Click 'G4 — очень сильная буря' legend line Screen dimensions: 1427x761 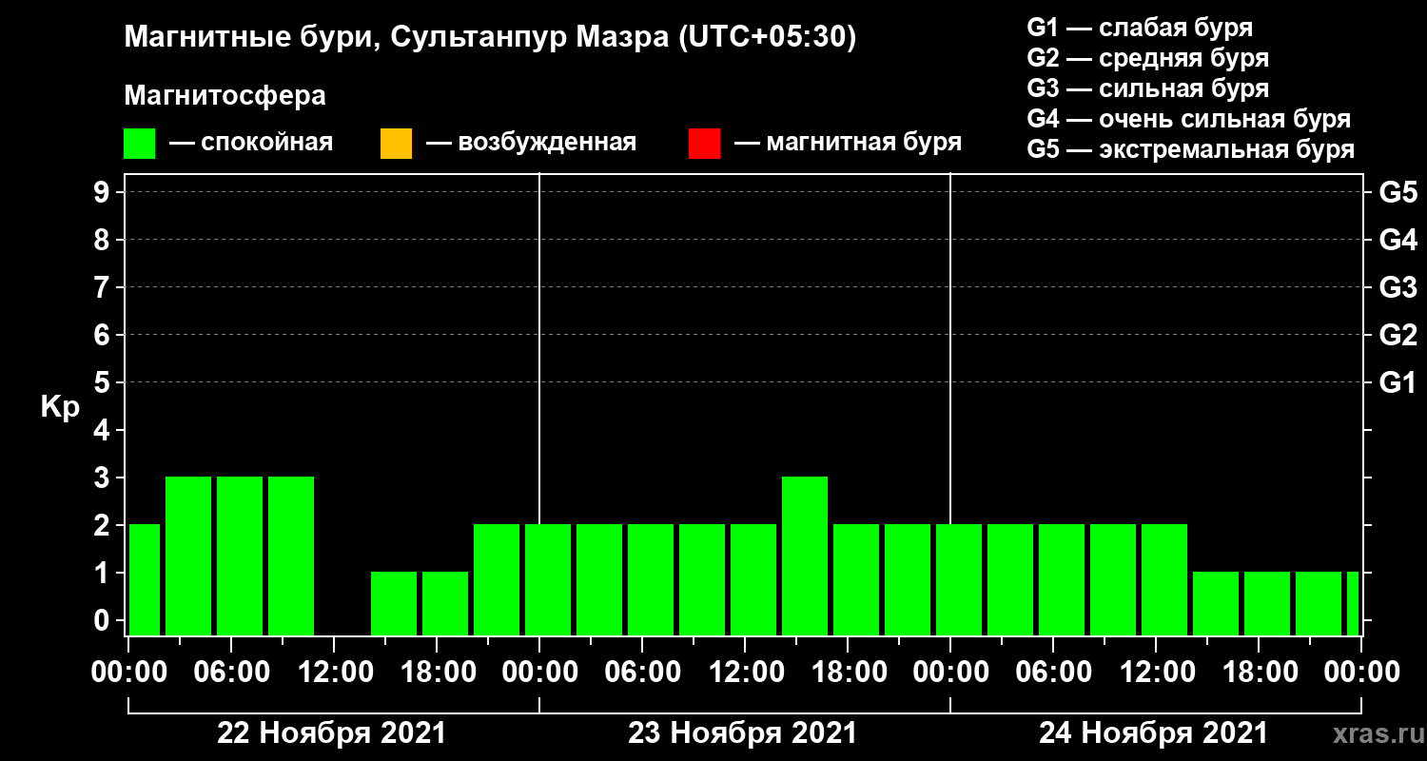[1189, 120]
